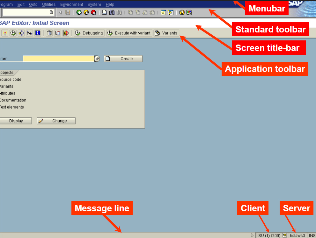Image resolution: width=316 pixels, height=238 pixels.
Task: Create a new session via toolbar icon
Action: coord(163,12)
